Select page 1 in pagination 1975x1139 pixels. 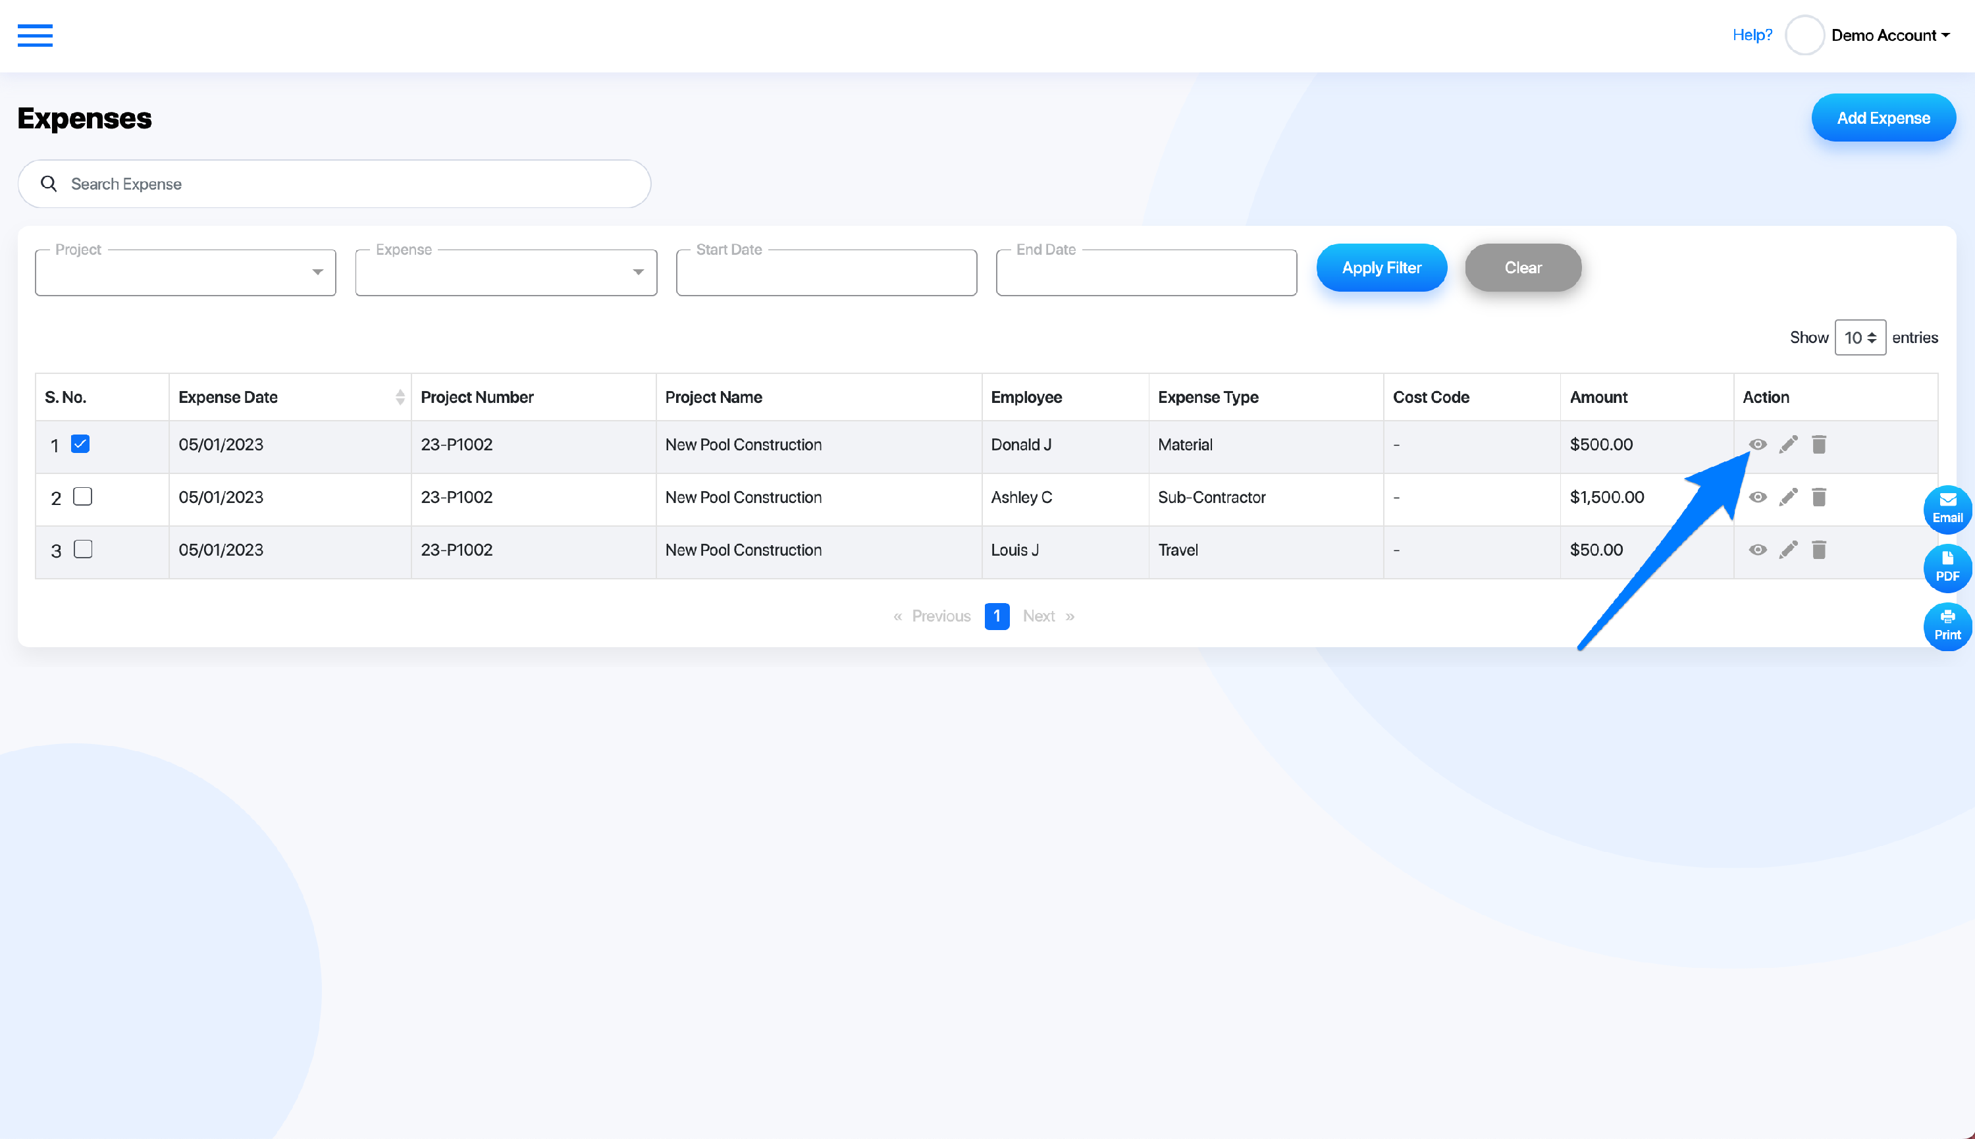[x=997, y=616]
